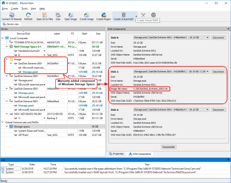This screenshot has height=183, width=231.
Task: Select the Msft Storage Space 0.1 icon
Action: pos(11,47)
